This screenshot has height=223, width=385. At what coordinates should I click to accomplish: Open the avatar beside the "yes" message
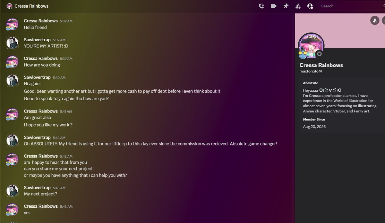point(12,210)
